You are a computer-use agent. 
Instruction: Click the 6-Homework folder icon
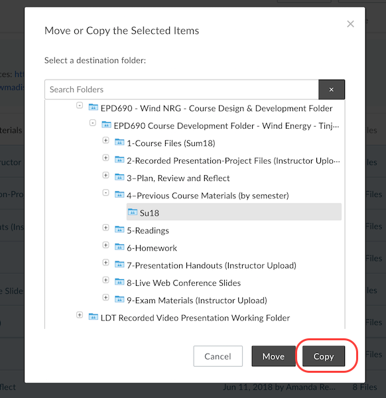pyautogui.click(x=119, y=247)
